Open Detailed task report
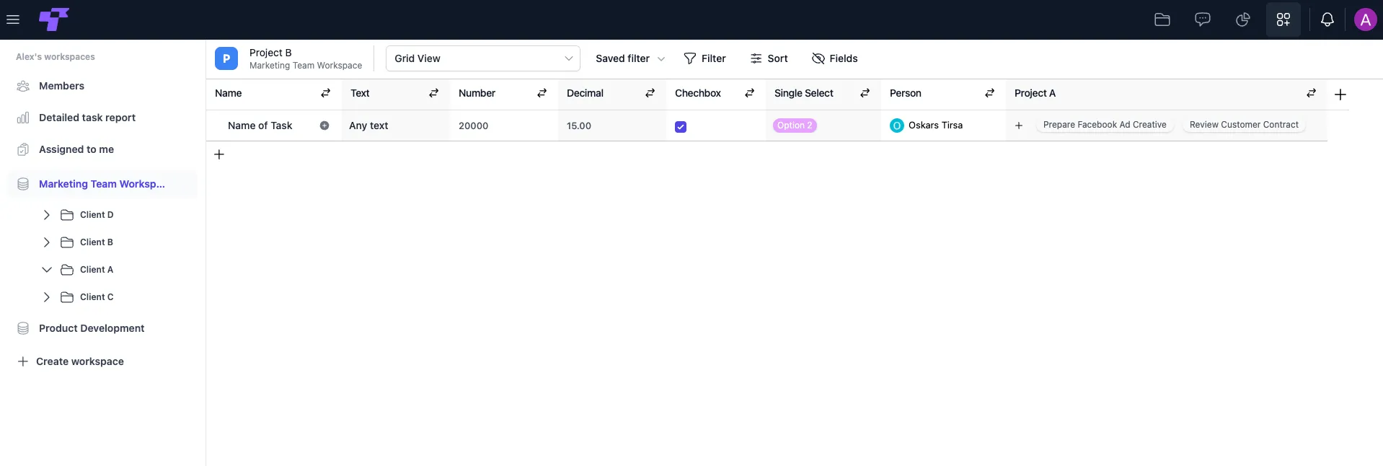This screenshot has height=466, width=1383. (x=87, y=118)
